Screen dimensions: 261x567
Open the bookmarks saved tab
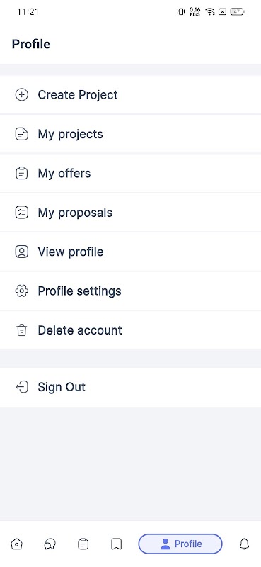tap(116, 544)
